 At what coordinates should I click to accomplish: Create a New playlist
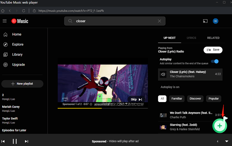[22, 84]
